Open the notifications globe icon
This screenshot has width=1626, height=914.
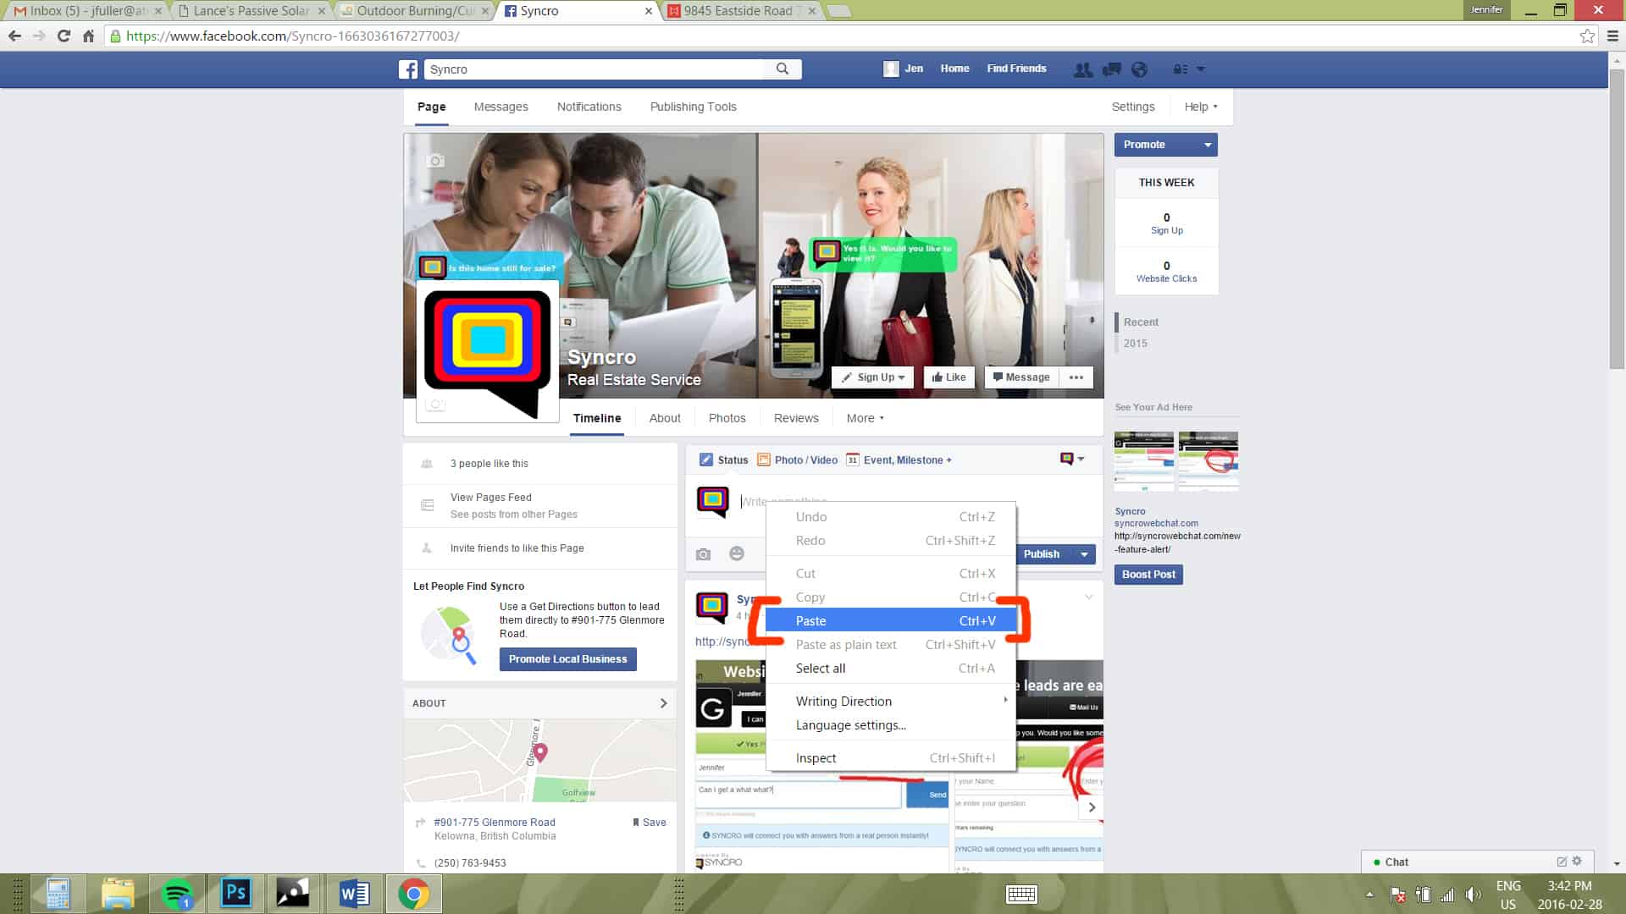(x=1139, y=69)
